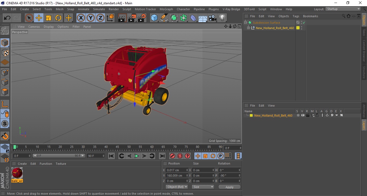367x196 pixels.
Task: Select the bale_wr material thumbnail
Action: point(17,173)
